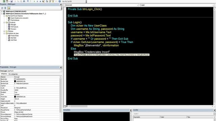The height and width of the screenshot is (121, 216).
Task: Click Font property value Tahoma
Action: click(17, 94)
